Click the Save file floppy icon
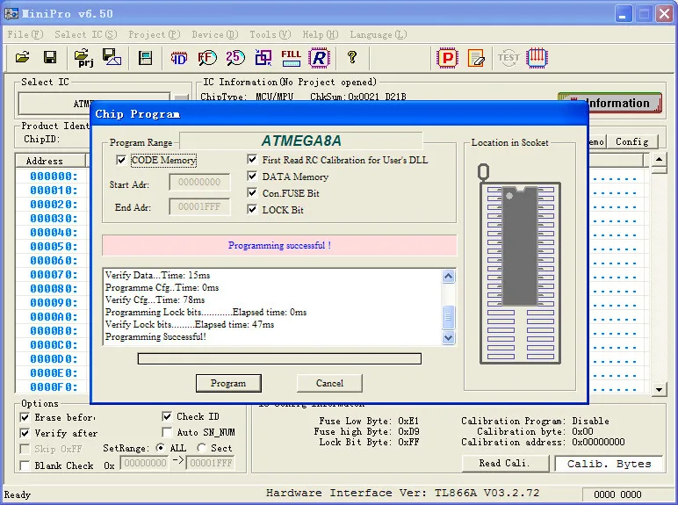The width and height of the screenshot is (678, 505). (x=50, y=57)
